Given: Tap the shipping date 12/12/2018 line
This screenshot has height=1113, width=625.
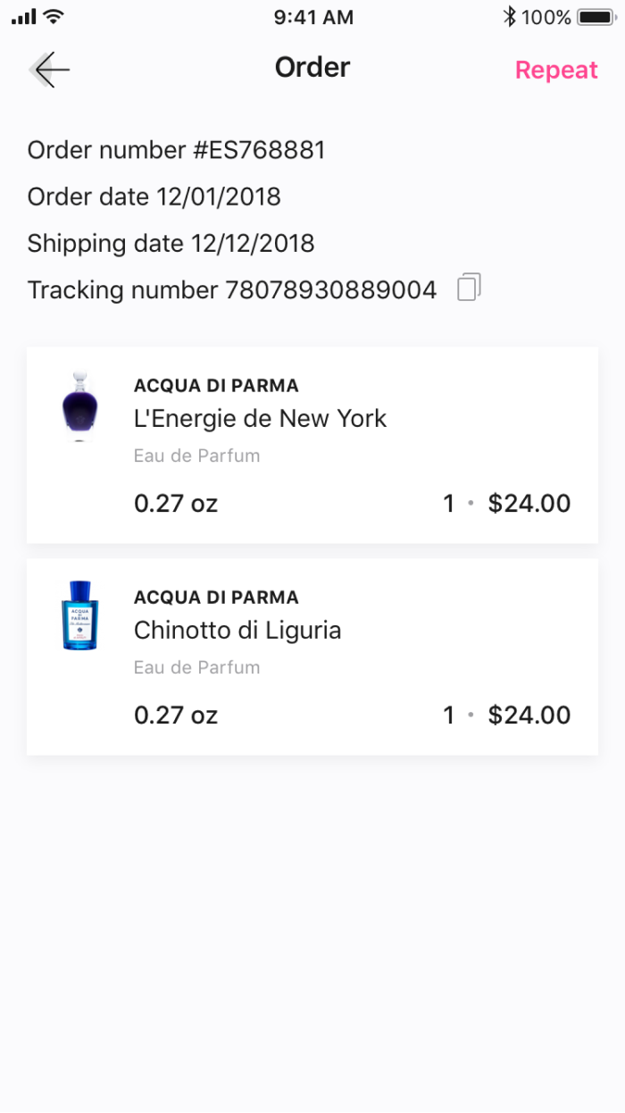Looking at the screenshot, I should click(x=171, y=243).
